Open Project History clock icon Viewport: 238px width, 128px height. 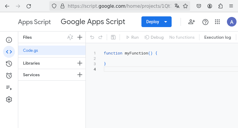[9, 64]
